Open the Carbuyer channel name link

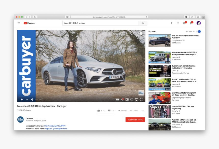30,118
